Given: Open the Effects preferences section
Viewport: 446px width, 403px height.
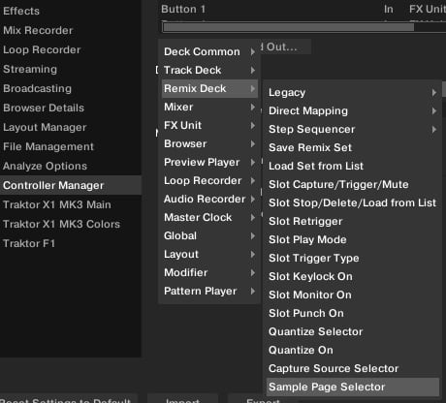Looking at the screenshot, I should (x=71, y=11).
